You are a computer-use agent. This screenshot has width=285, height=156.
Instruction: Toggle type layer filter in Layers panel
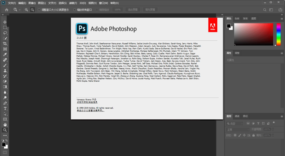click(258, 123)
